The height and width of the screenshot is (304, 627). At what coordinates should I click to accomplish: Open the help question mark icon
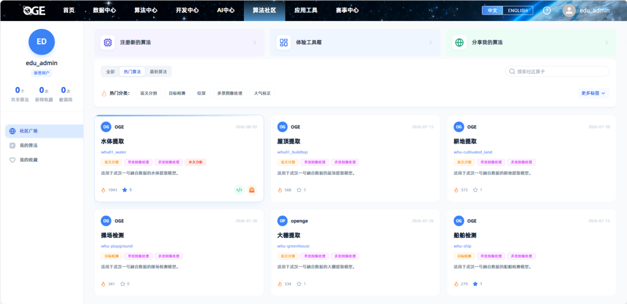coord(547,10)
